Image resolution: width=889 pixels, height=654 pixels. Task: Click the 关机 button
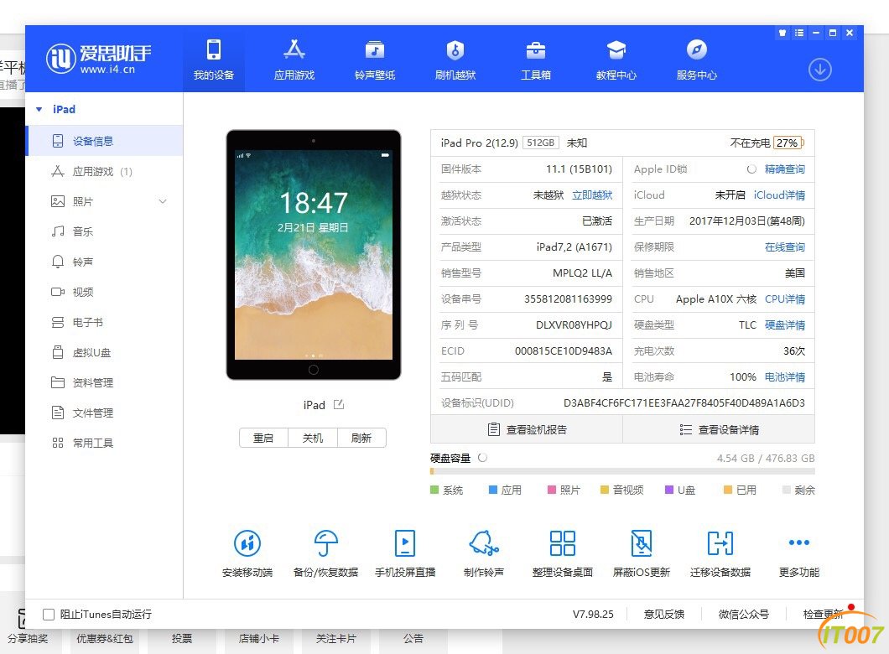click(312, 438)
